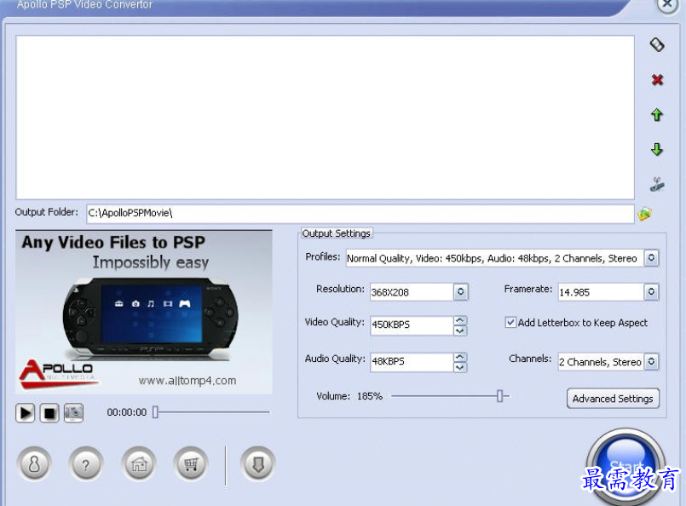Click the Video Quality 450KBPS field
Image resolution: width=686 pixels, height=506 pixels.
tap(412, 325)
